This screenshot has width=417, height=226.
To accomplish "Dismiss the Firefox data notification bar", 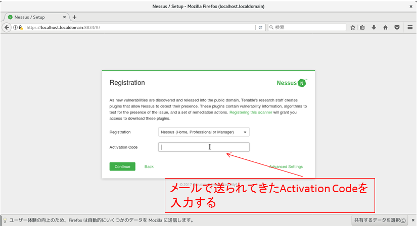I will 413,220.
